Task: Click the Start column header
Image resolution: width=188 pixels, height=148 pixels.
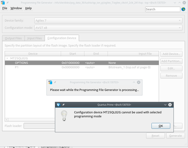Action: (72, 54)
